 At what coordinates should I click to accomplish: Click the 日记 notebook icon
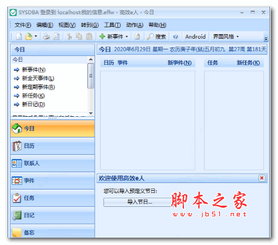pos(17,216)
